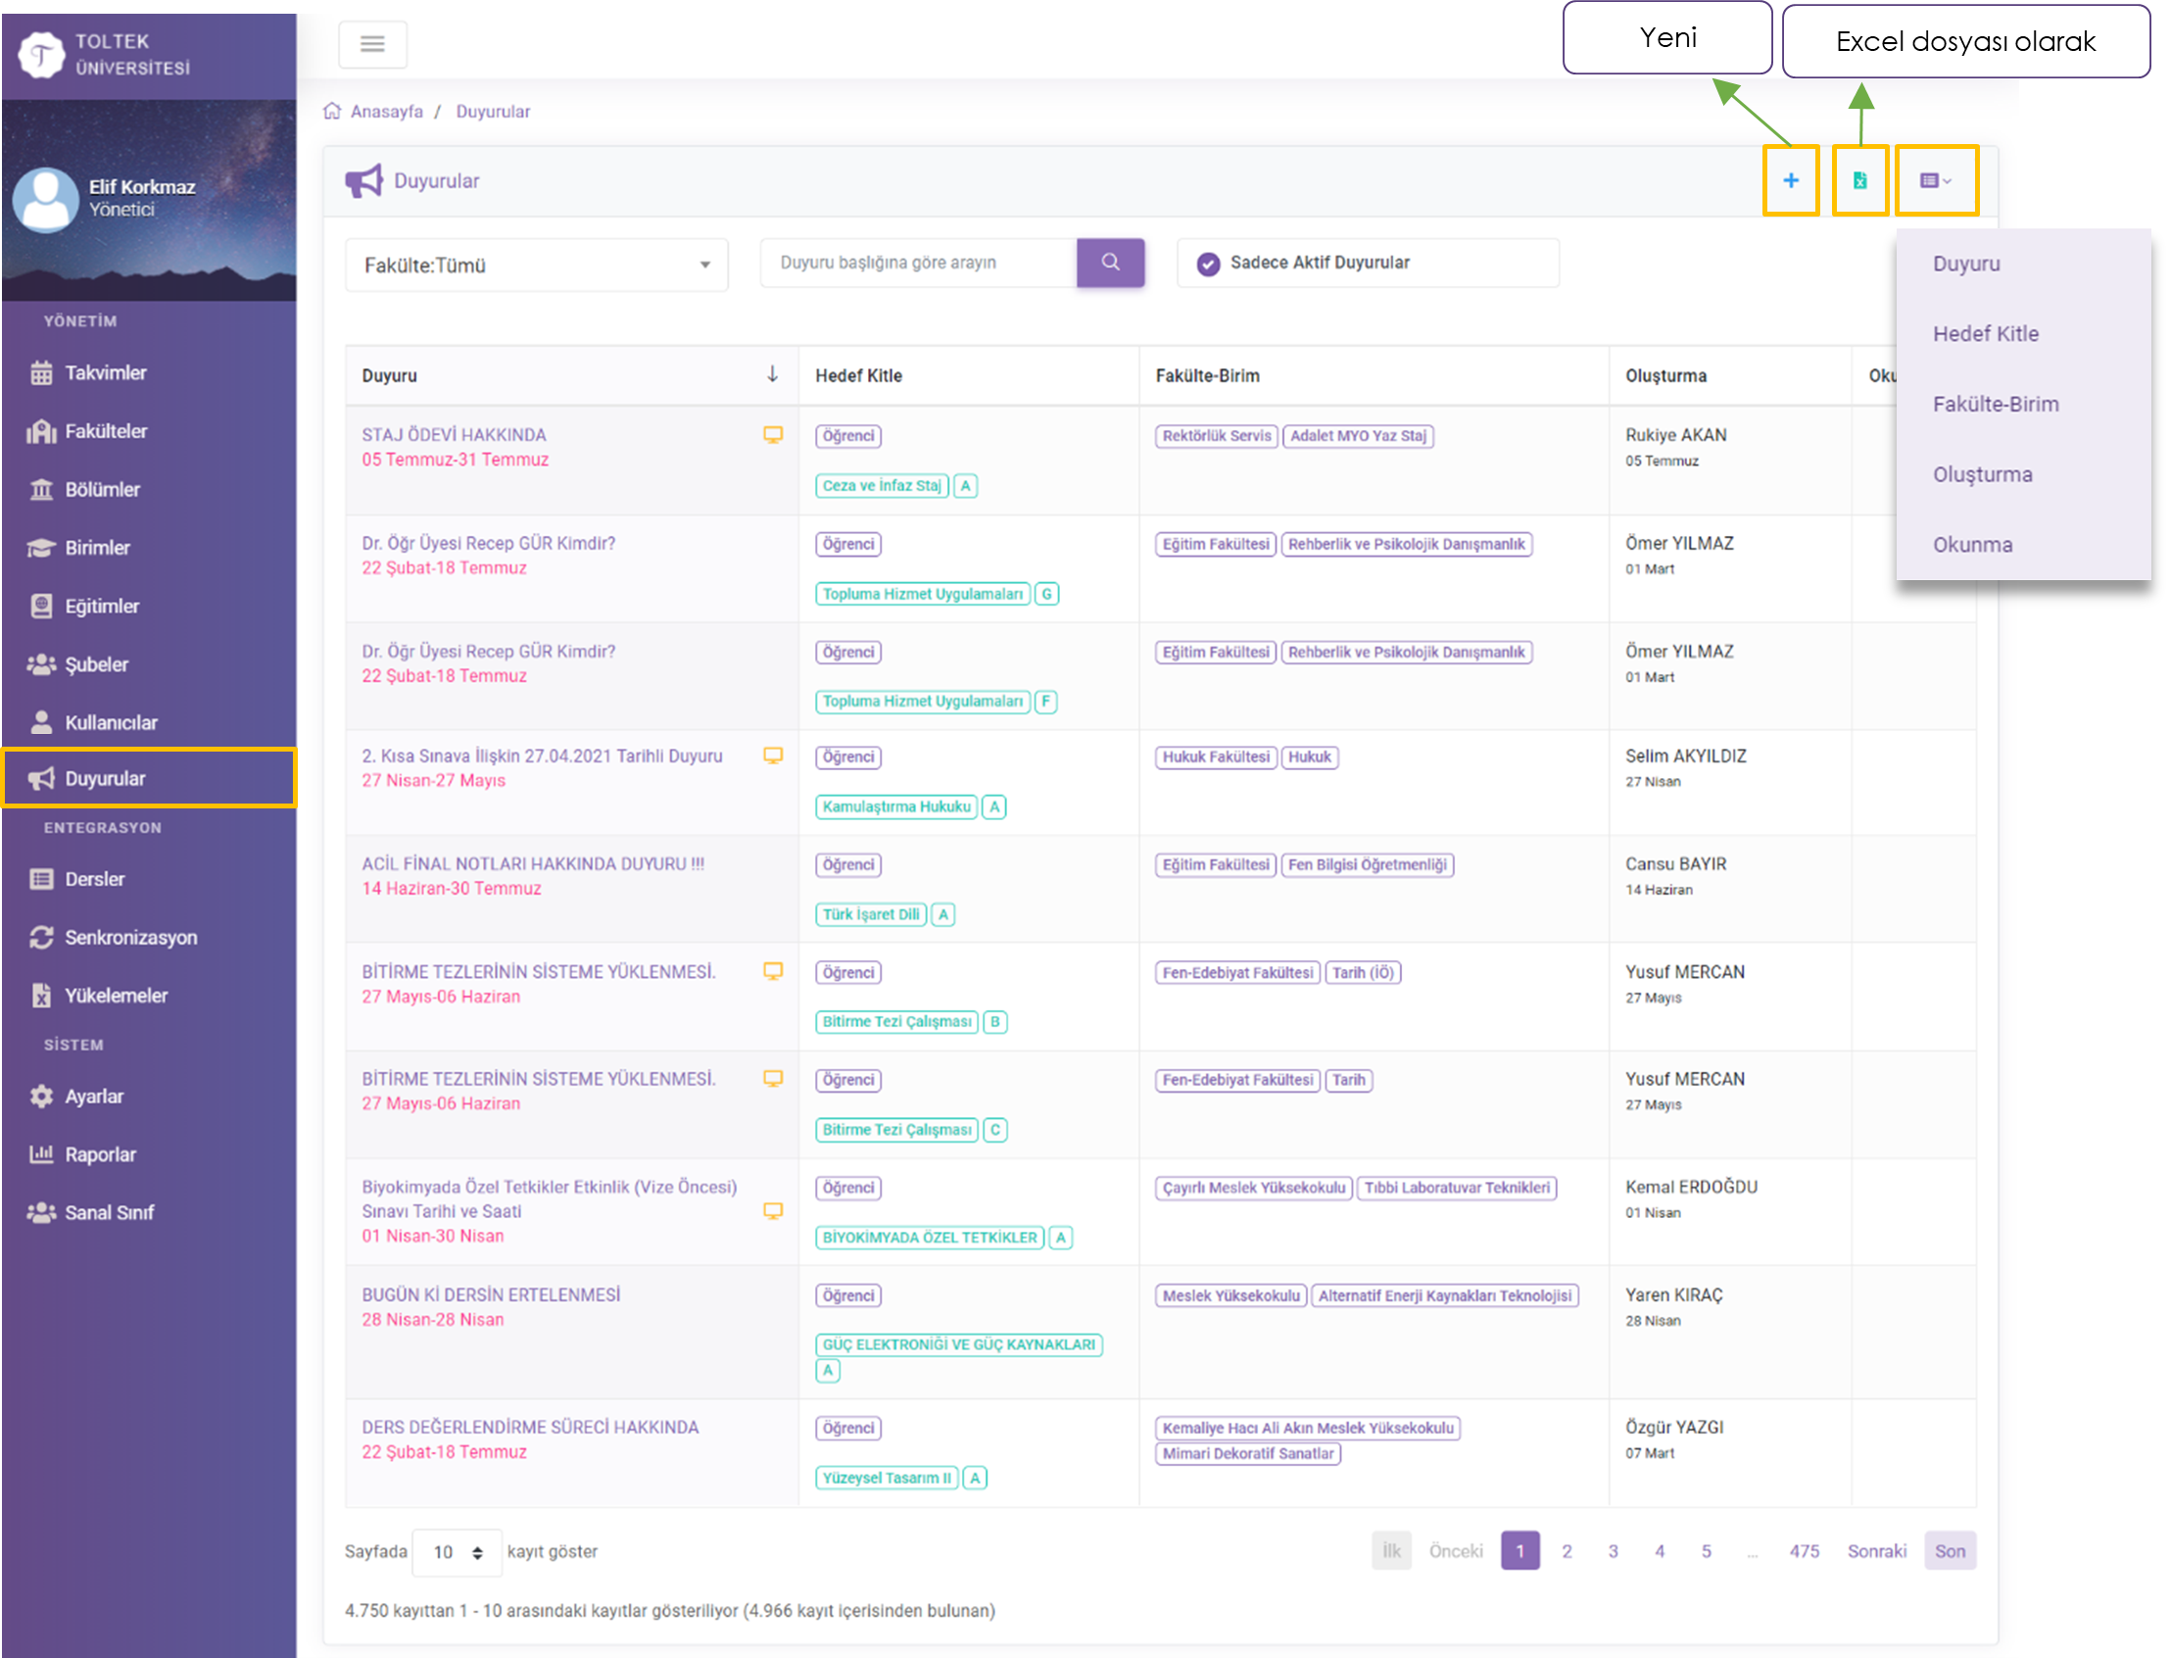Open records per page selector
Screen dimensions: 2170x1658
click(x=457, y=1552)
